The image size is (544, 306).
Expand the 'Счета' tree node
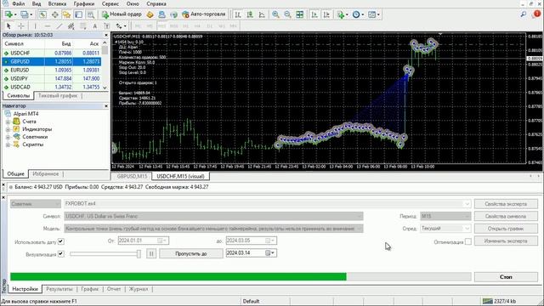8,122
